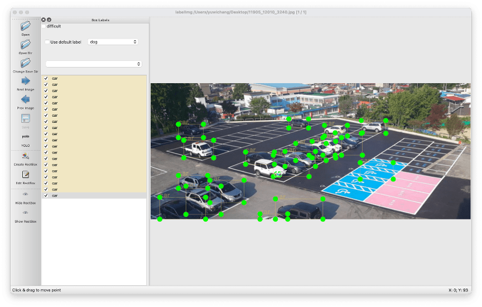This screenshot has width=482, height=307.
Task: Enable the difficult checkbox
Action: (44, 26)
